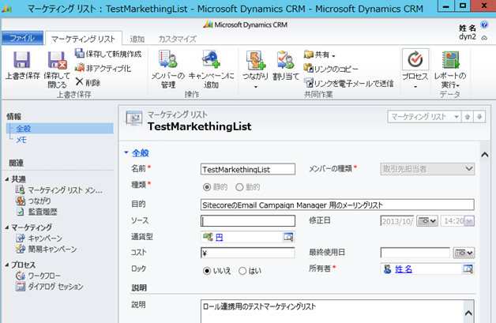Collapse the 共通 navigation group
This screenshot has height=323, width=496.
point(7,179)
